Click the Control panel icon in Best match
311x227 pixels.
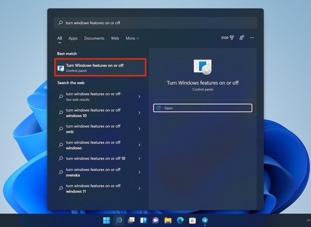coord(61,68)
